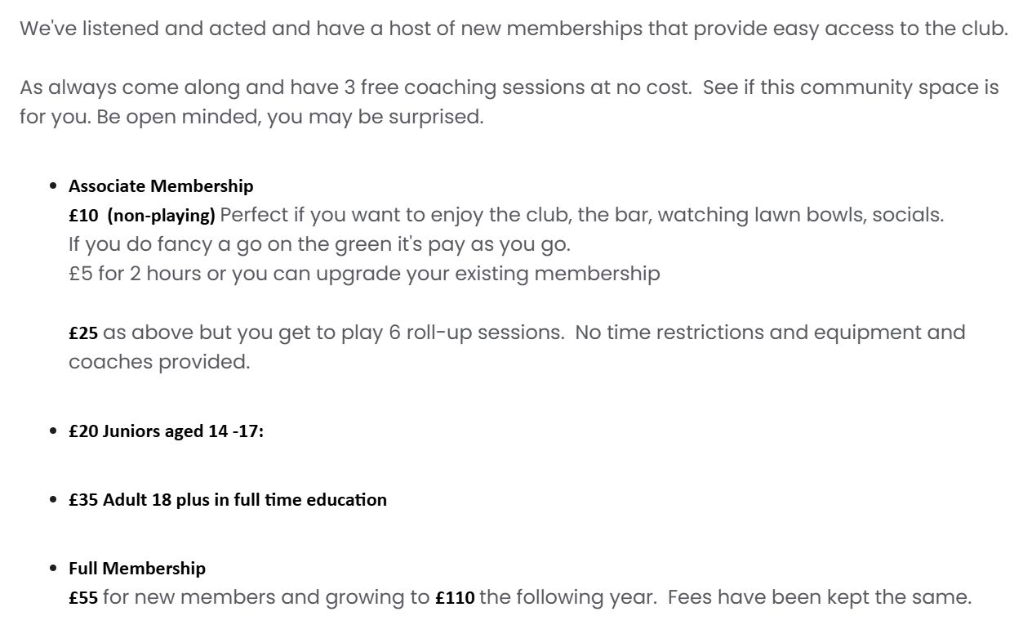Viewport: 1023px width, 634px height.
Task: Click the bullet beside Associate Membership
Action: (x=54, y=186)
